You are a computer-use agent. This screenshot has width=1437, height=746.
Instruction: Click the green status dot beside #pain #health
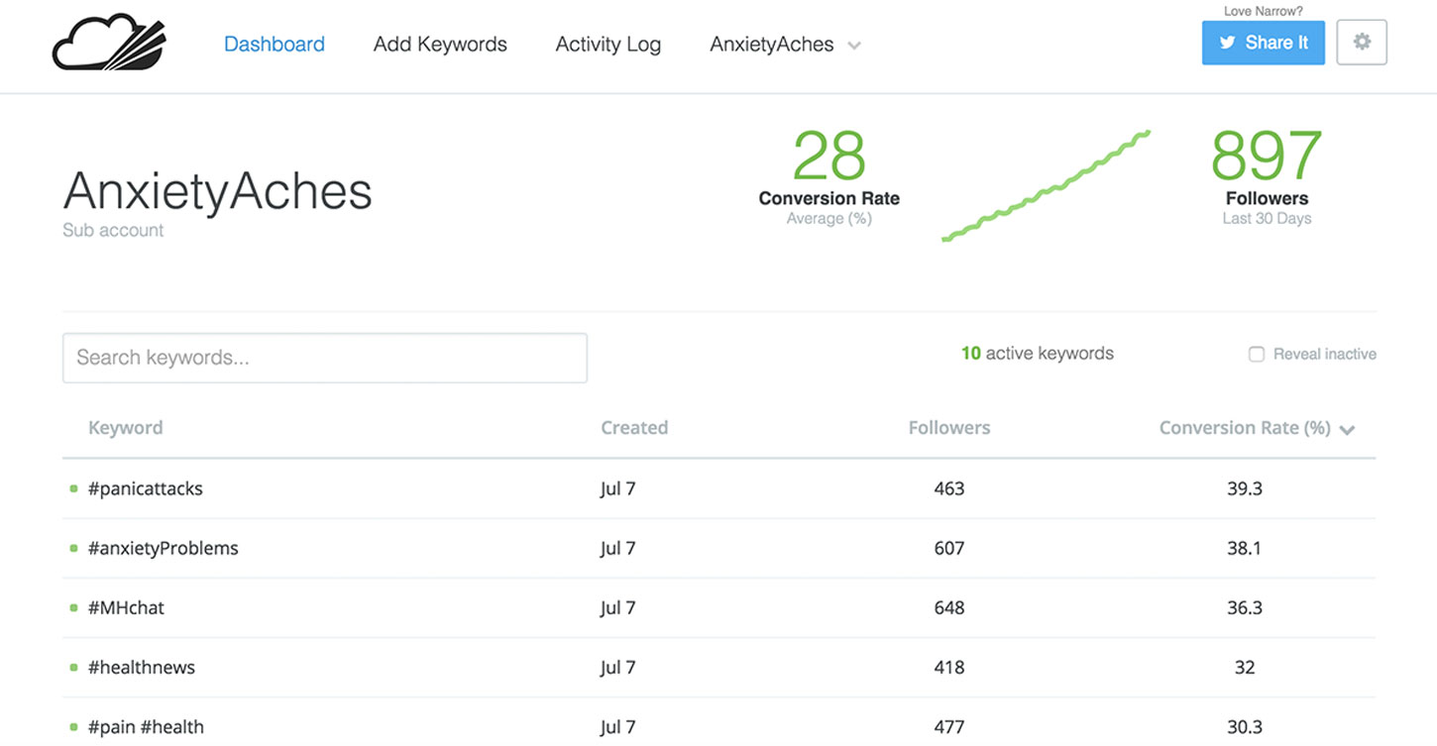click(x=73, y=727)
